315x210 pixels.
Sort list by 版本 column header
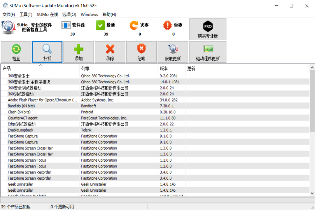click(x=171, y=69)
